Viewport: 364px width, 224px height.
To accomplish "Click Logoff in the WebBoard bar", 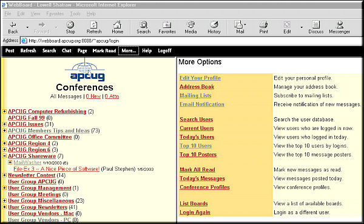I will pyautogui.click(x=164, y=50).
